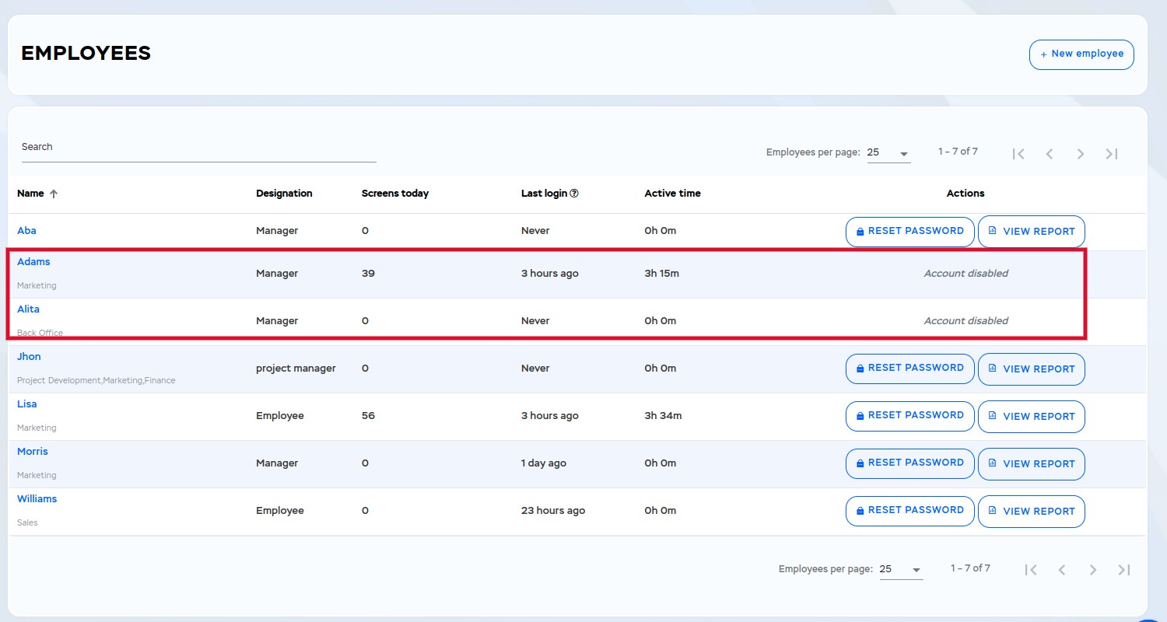This screenshot has width=1167, height=622.
Task: Click bottom last page pagination icon
Action: coord(1124,570)
